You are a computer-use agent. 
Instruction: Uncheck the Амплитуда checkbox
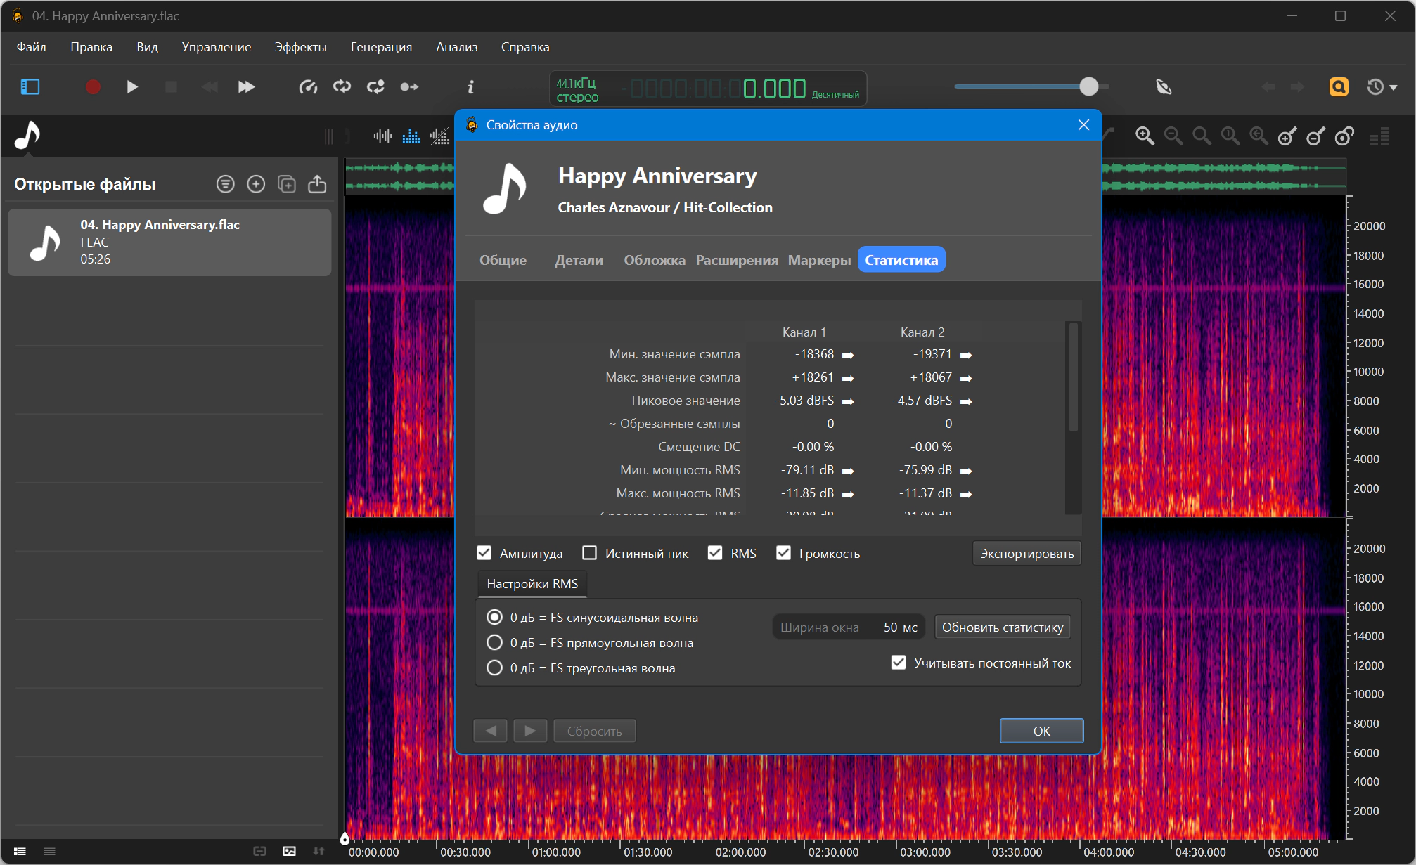click(484, 553)
